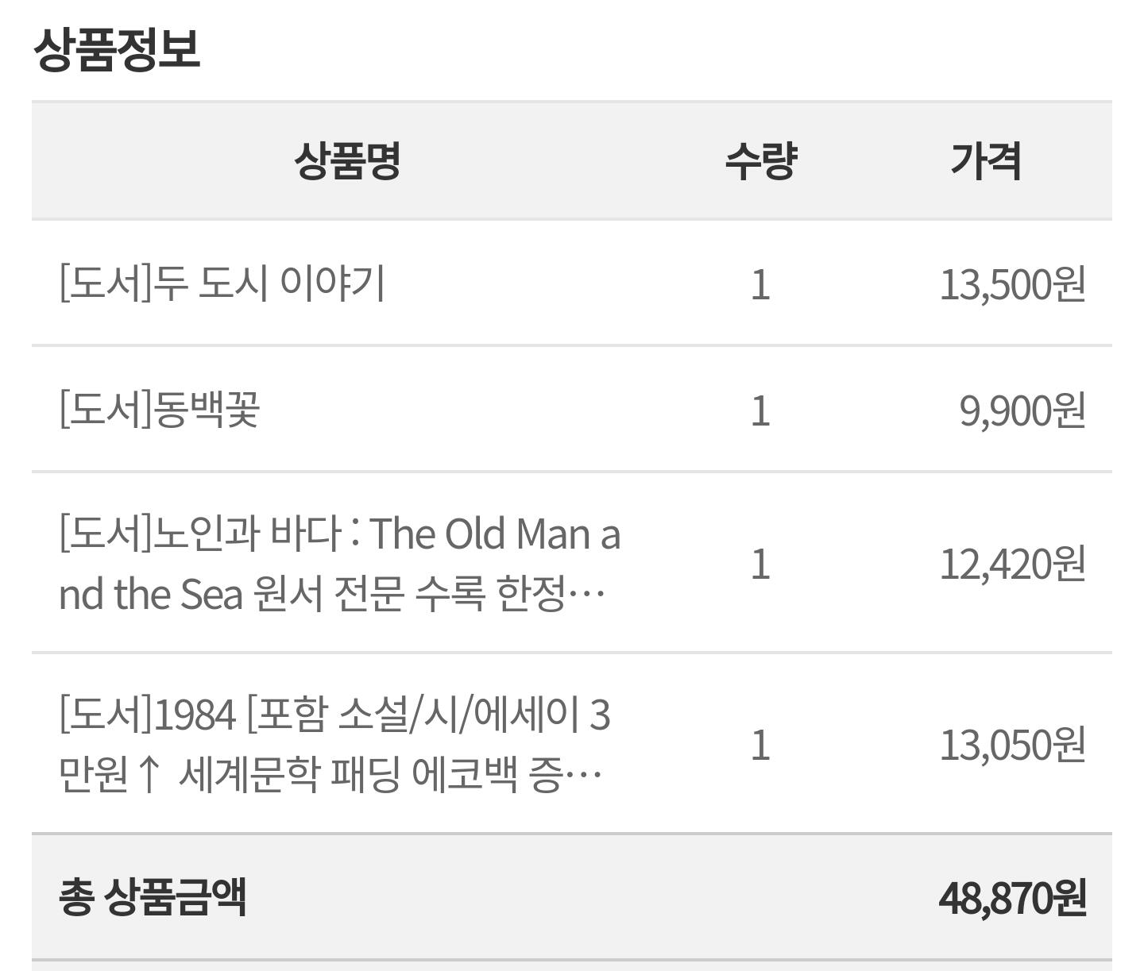Image resolution: width=1144 pixels, height=971 pixels.
Task: Click the 가격 column header
Action: [986, 161]
